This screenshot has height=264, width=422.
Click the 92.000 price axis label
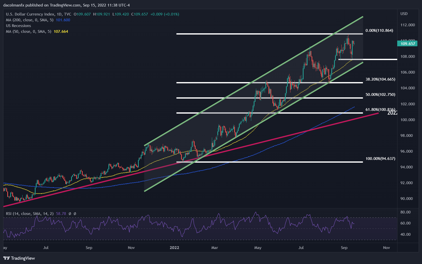pyautogui.click(x=406, y=183)
